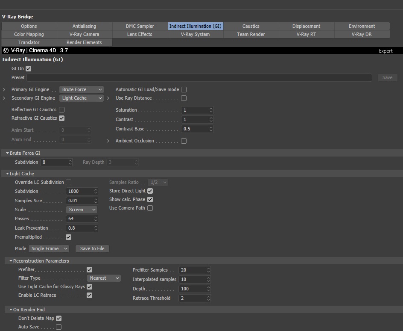Uncheck Show calc. Phase
The height and width of the screenshot is (331, 403).
click(x=150, y=199)
